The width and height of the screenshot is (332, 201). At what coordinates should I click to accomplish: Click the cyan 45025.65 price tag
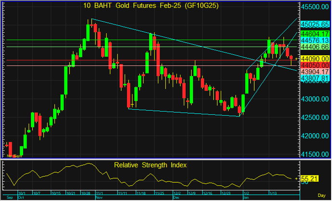pyautogui.click(x=315, y=23)
